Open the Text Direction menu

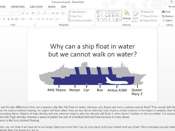[x=77, y=12]
